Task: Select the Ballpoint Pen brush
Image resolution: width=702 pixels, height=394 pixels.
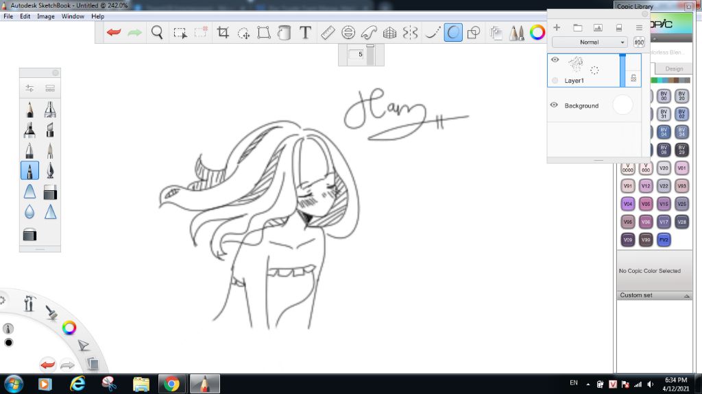Action: (29, 150)
